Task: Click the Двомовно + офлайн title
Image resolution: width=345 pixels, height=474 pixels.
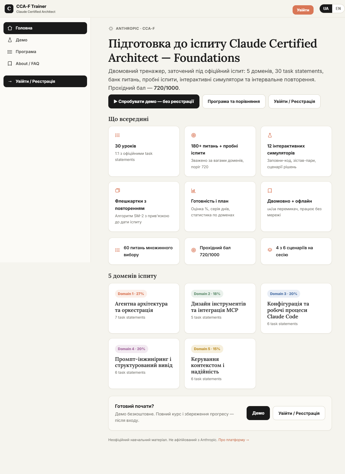Action: click(x=290, y=201)
